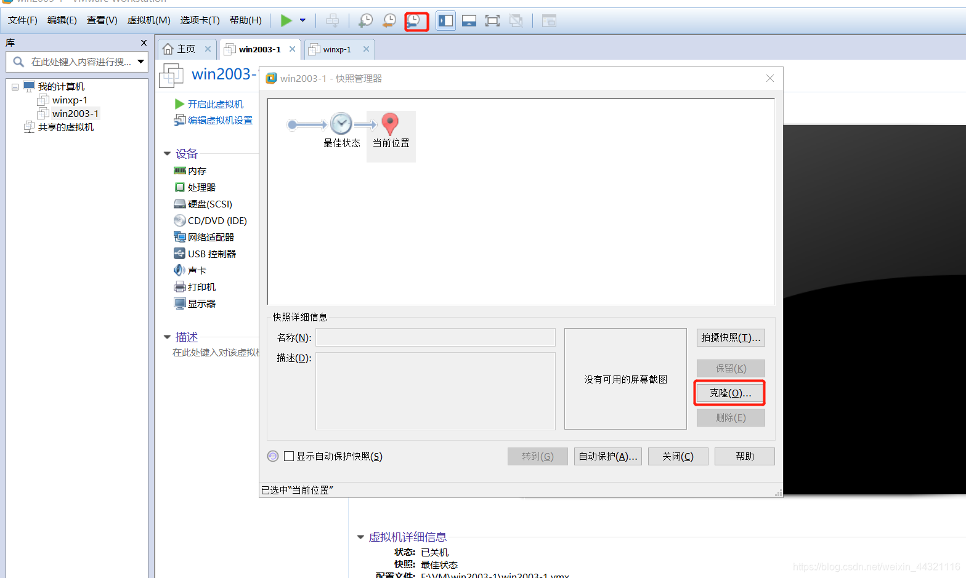Close the library panel
The width and height of the screenshot is (966, 578).
pos(144,43)
